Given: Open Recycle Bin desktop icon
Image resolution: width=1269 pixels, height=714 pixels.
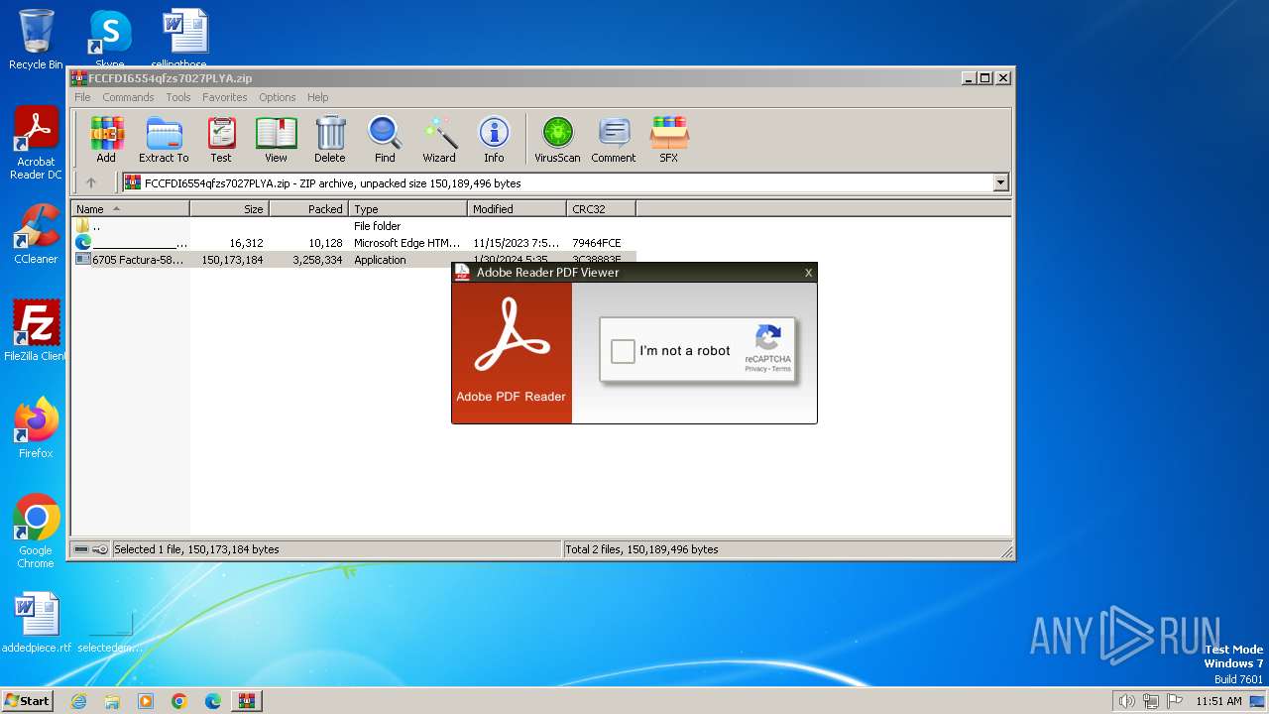Looking at the screenshot, I should tap(36, 40).
